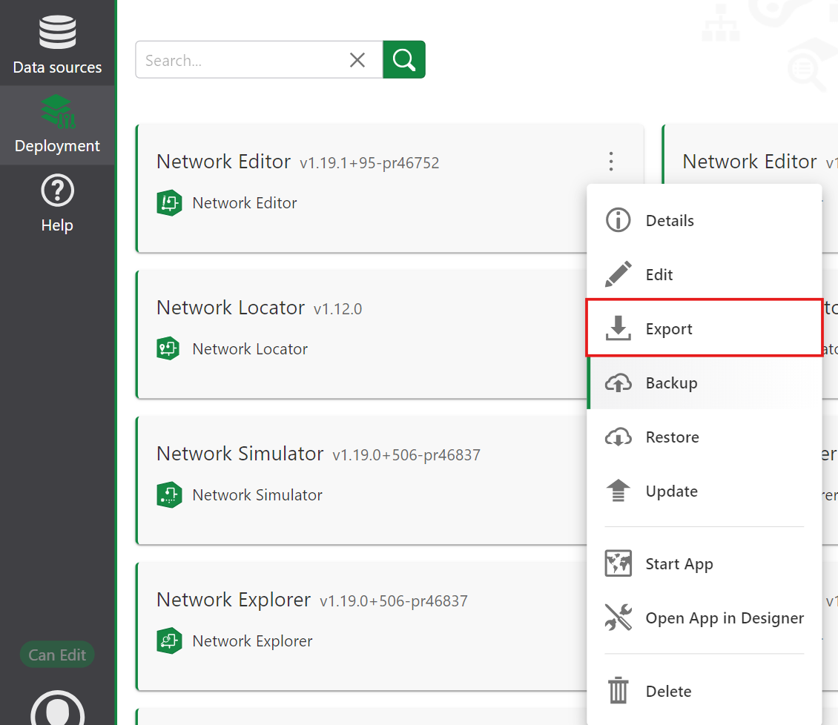Click the Network Locator app icon
The width and height of the screenshot is (838, 725).
point(169,349)
